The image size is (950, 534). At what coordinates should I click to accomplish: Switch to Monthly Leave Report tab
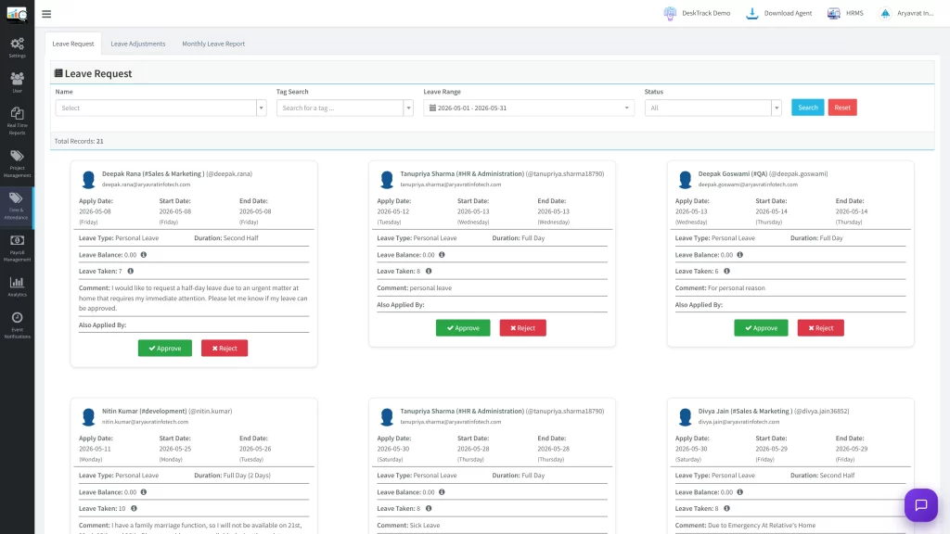213,44
